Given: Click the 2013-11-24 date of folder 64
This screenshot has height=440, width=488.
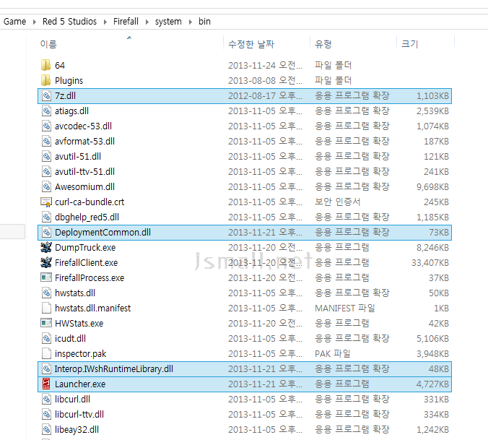Looking at the screenshot, I should [x=265, y=66].
